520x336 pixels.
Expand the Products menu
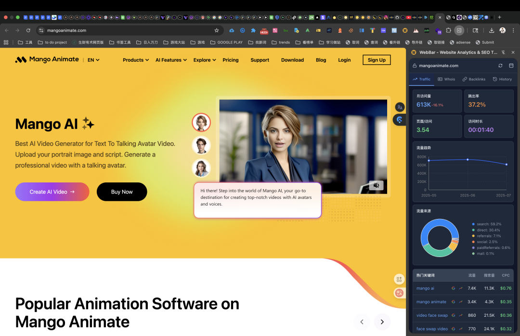136,60
